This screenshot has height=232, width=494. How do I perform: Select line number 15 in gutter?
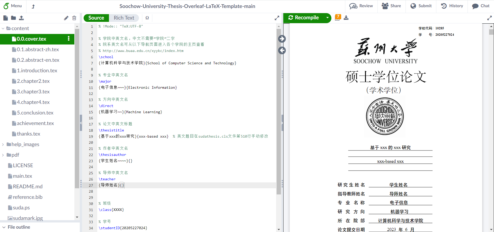pos(91,112)
